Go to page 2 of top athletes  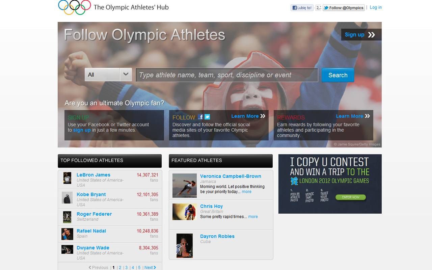[120, 267]
